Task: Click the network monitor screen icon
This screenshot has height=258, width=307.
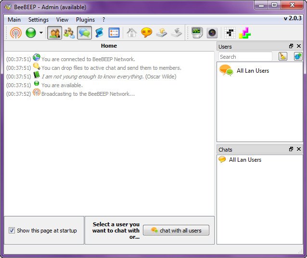Action: coord(197,33)
